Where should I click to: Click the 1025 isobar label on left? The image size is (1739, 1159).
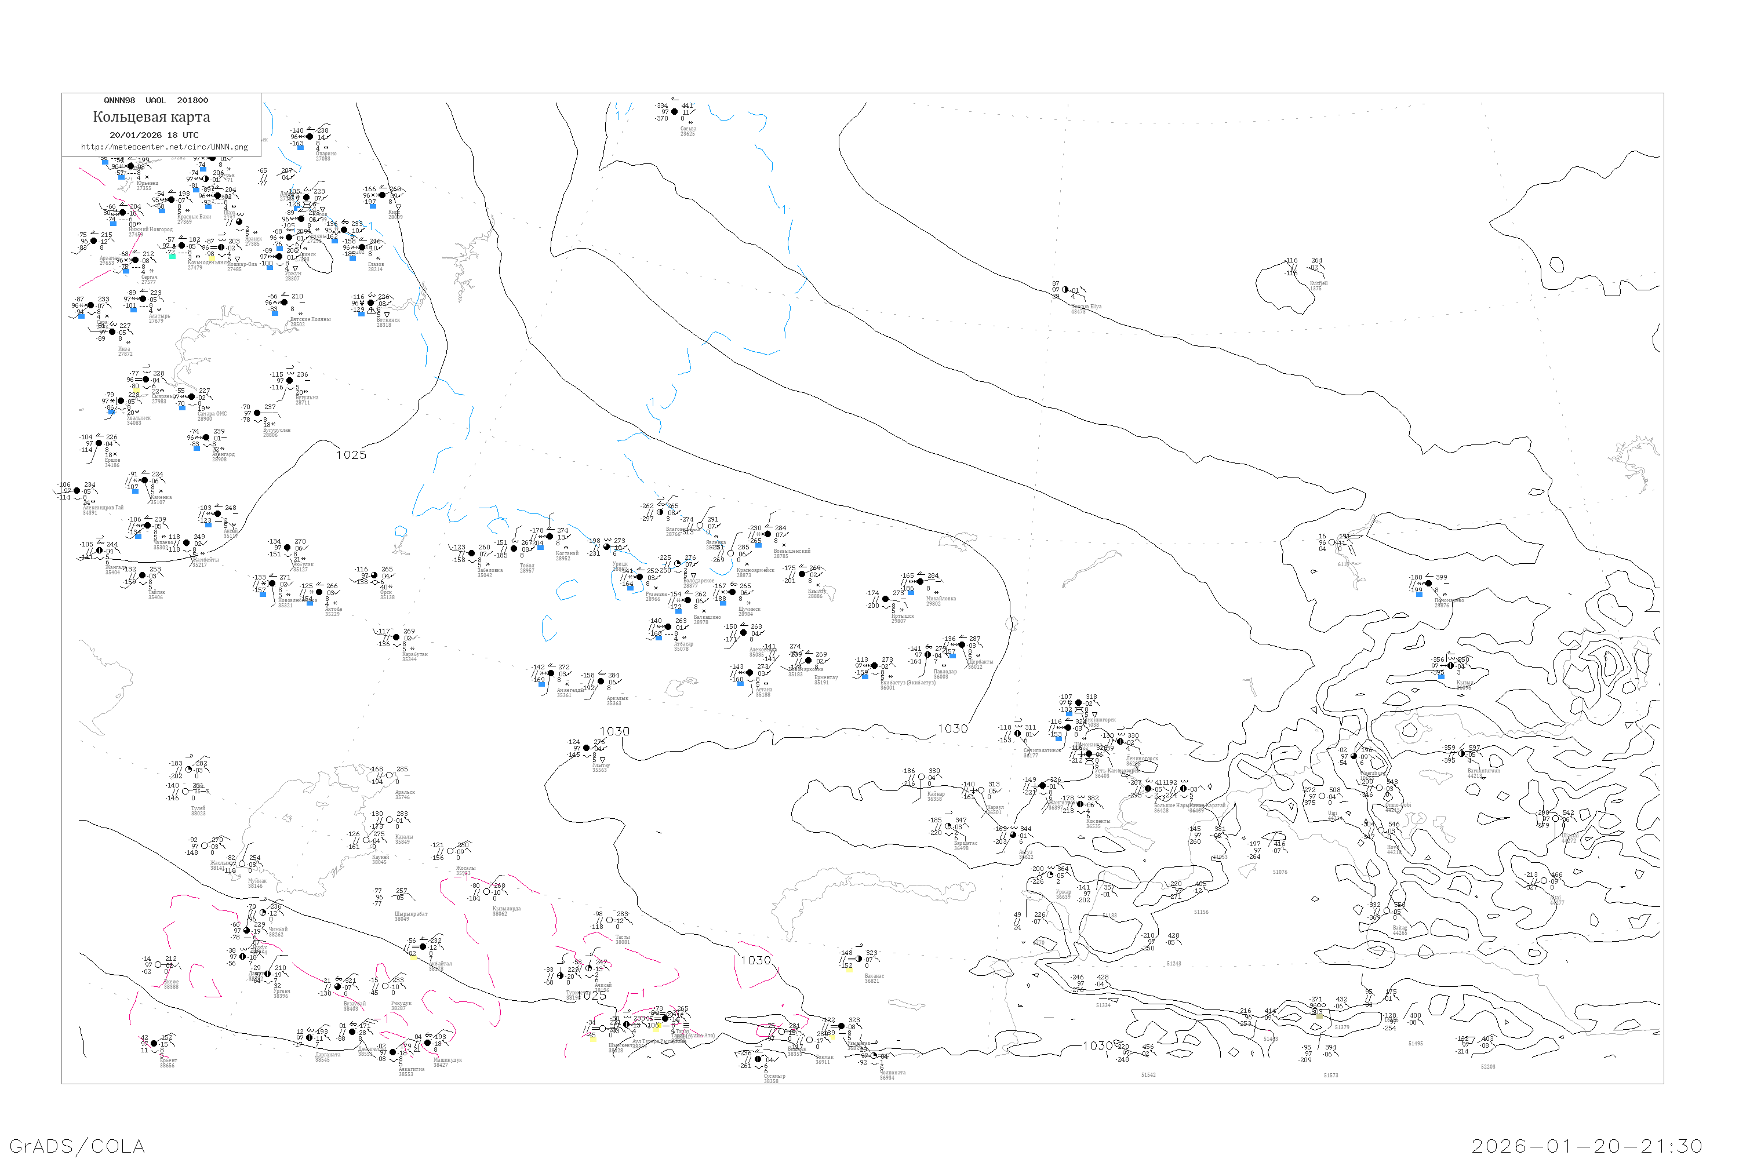(351, 454)
